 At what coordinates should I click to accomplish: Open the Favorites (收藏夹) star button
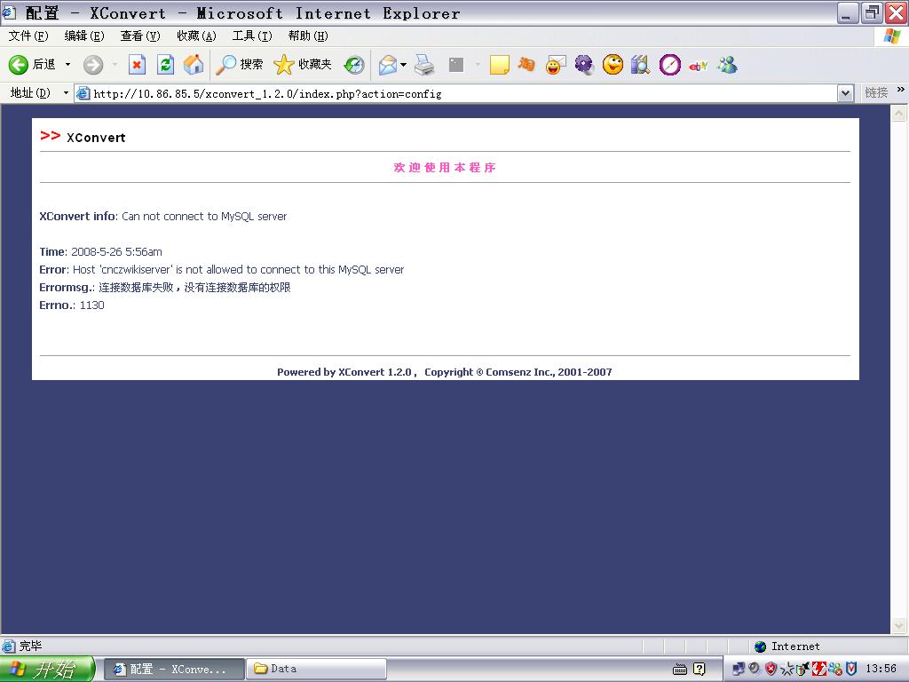(303, 64)
